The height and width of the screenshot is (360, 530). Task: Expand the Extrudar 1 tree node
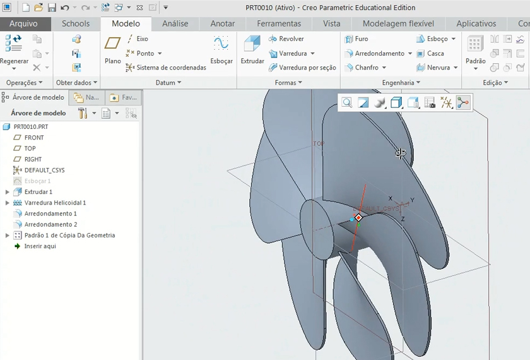(x=8, y=192)
